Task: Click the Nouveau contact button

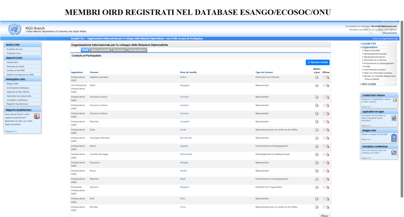Action: click(318, 62)
